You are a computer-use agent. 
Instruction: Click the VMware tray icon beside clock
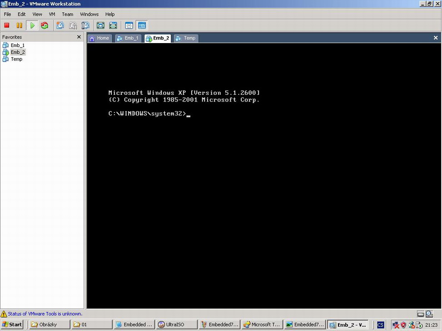pyautogui.click(x=419, y=325)
